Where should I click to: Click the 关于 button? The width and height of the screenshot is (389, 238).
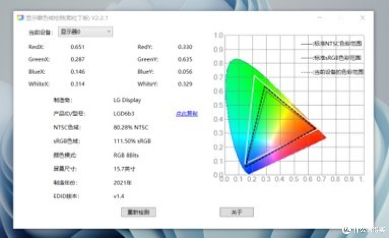pos(236,212)
